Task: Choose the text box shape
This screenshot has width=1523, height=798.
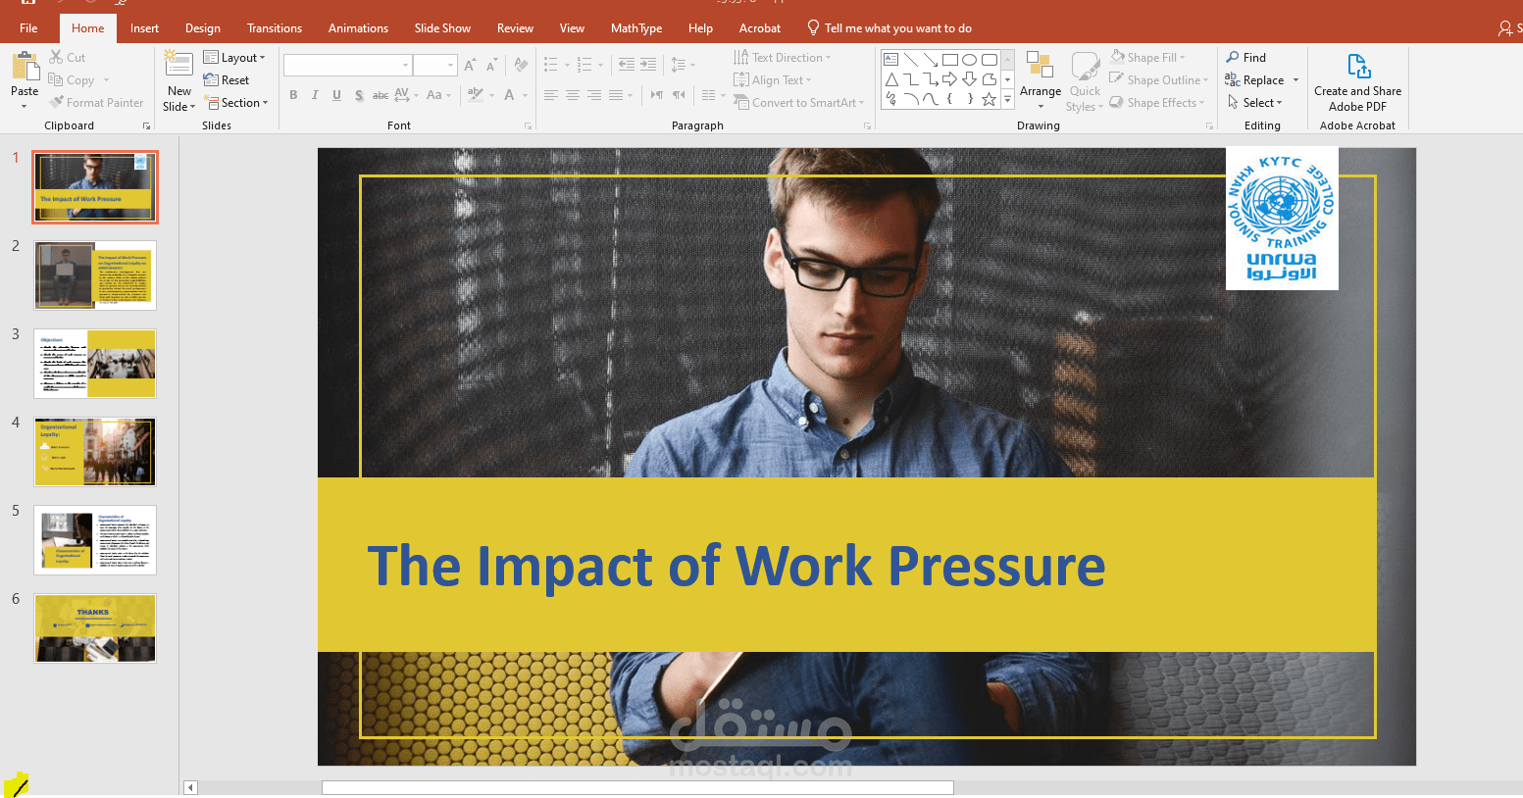Action: tap(890, 59)
